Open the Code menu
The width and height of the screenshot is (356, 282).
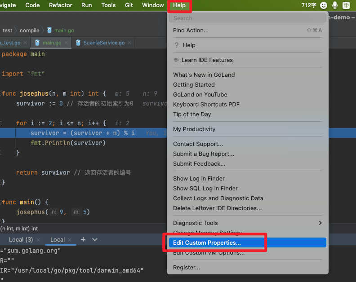32,5
